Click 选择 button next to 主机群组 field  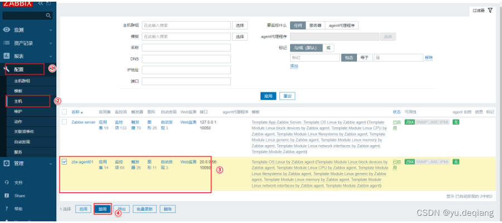click(x=240, y=26)
